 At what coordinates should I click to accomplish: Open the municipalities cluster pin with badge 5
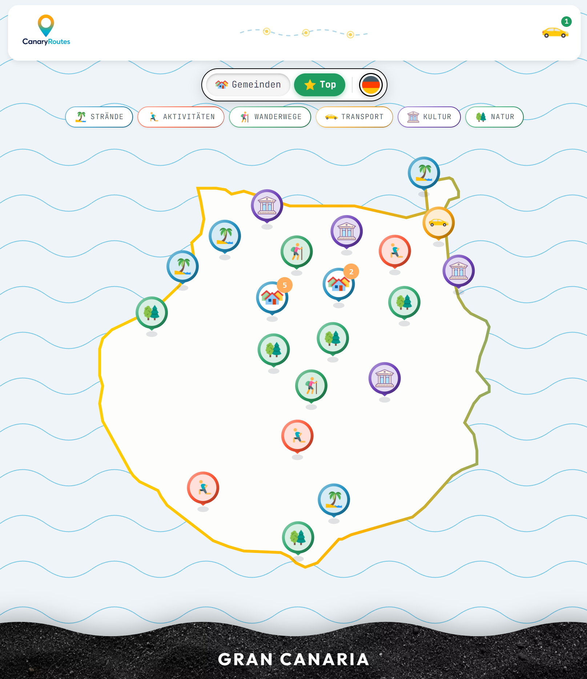click(x=272, y=298)
